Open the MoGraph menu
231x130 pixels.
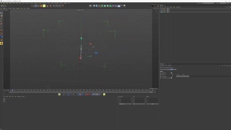click(x=31, y=3)
